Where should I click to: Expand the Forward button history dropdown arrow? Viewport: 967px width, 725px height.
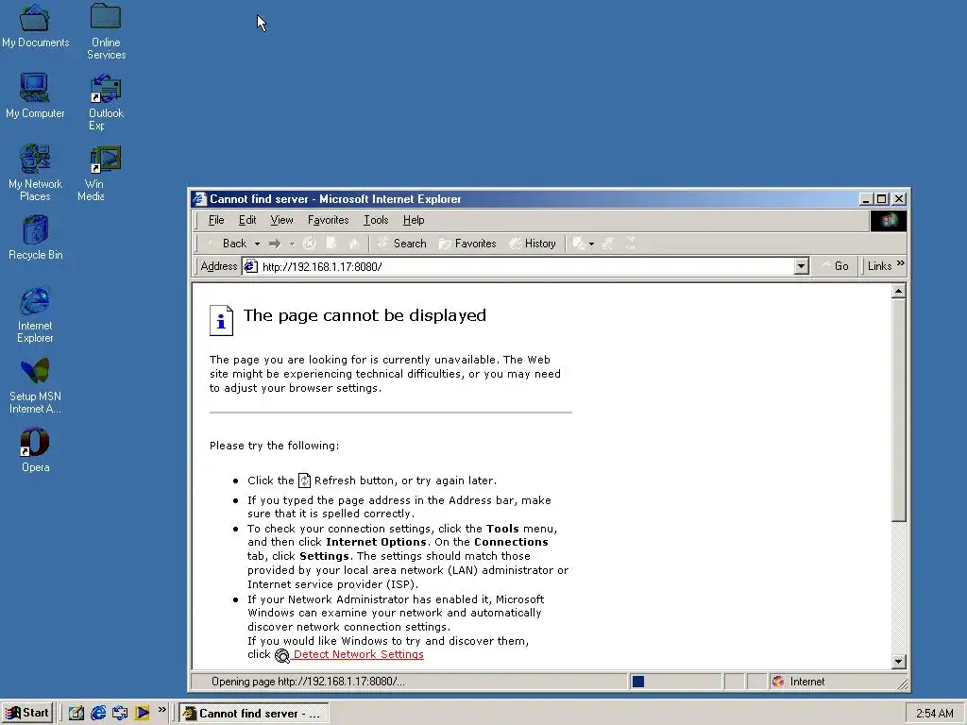click(292, 244)
